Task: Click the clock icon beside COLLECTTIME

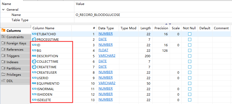Action: [34, 61]
